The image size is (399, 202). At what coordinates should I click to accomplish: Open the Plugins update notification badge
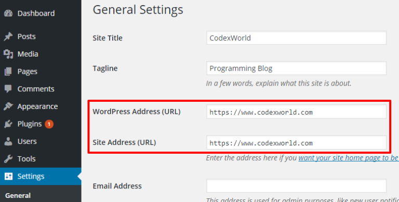(x=49, y=124)
